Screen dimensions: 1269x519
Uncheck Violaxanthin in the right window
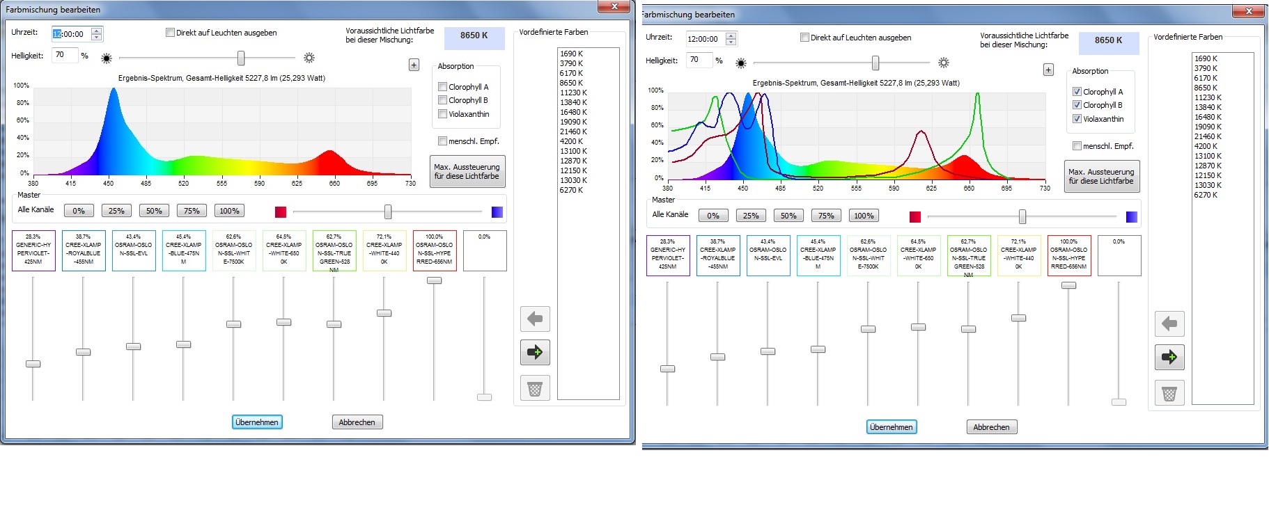click(1077, 119)
